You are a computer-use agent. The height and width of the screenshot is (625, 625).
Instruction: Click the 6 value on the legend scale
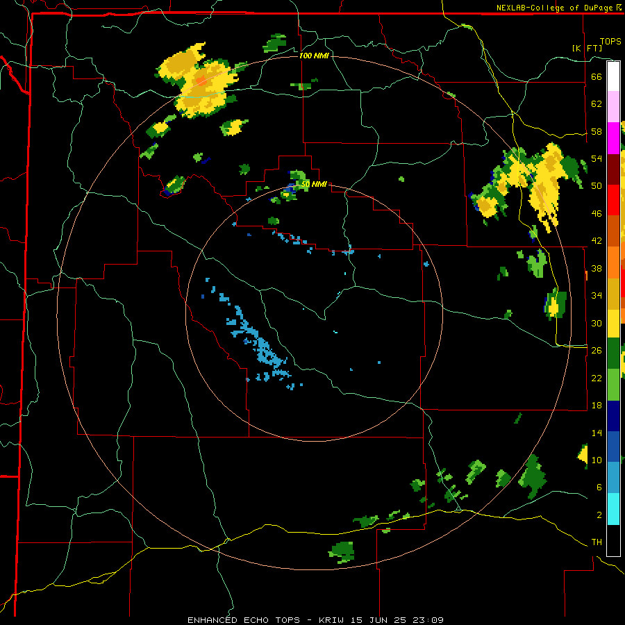(x=599, y=487)
